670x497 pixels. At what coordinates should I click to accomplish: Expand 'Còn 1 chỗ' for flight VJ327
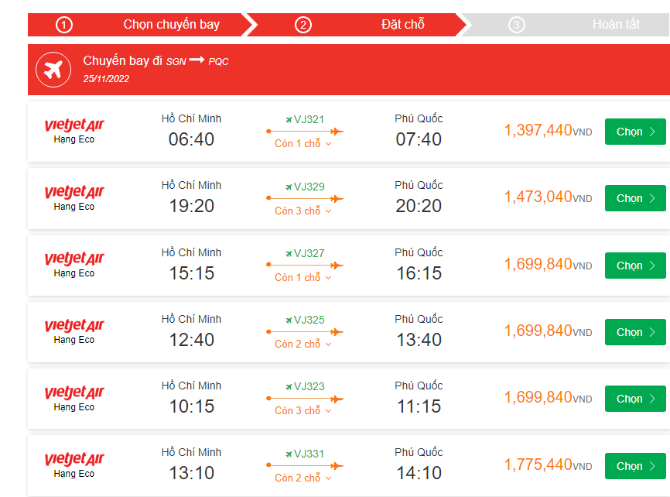click(x=303, y=277)
